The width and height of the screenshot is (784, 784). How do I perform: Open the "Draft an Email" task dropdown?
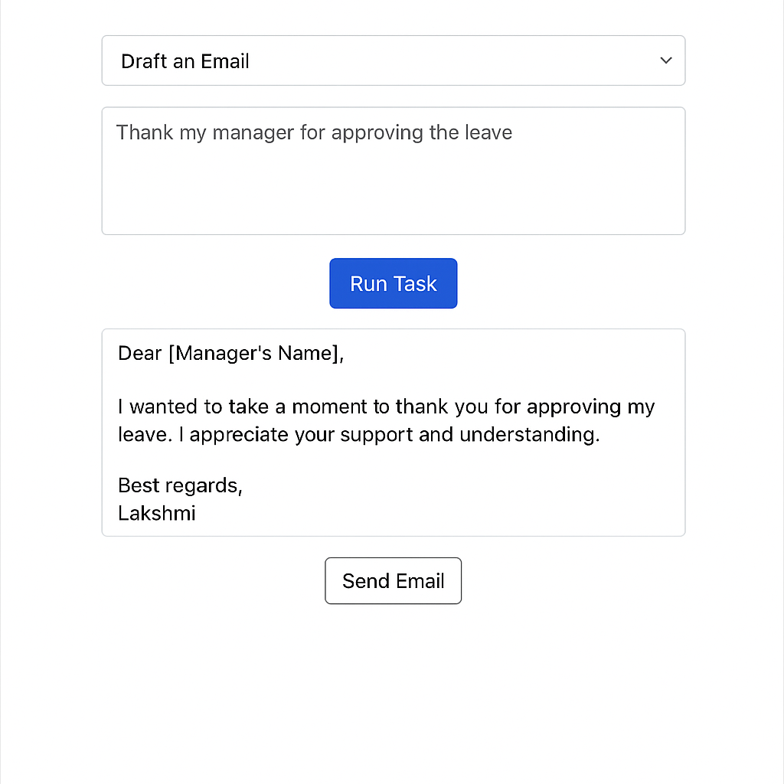393,60
